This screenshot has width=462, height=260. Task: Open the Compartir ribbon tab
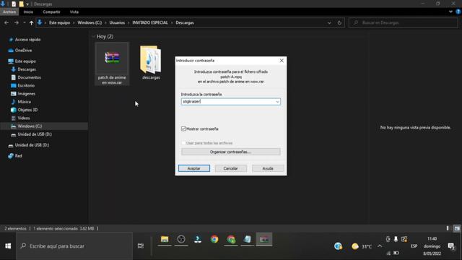click(51, 12)
